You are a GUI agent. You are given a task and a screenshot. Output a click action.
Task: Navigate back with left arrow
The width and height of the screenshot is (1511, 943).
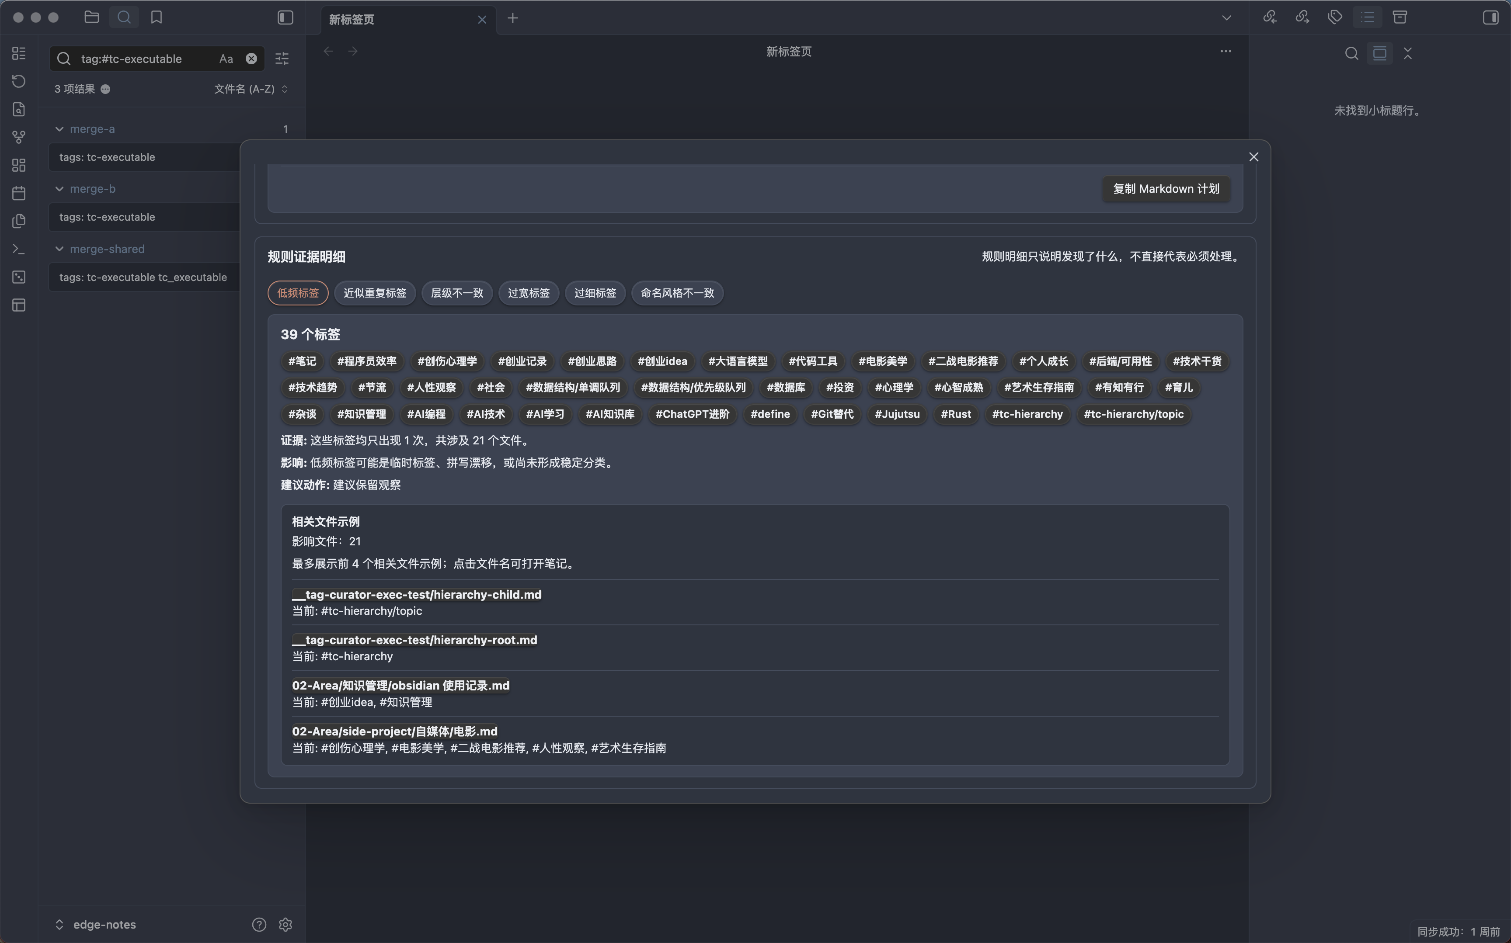(x=328, y=51)
